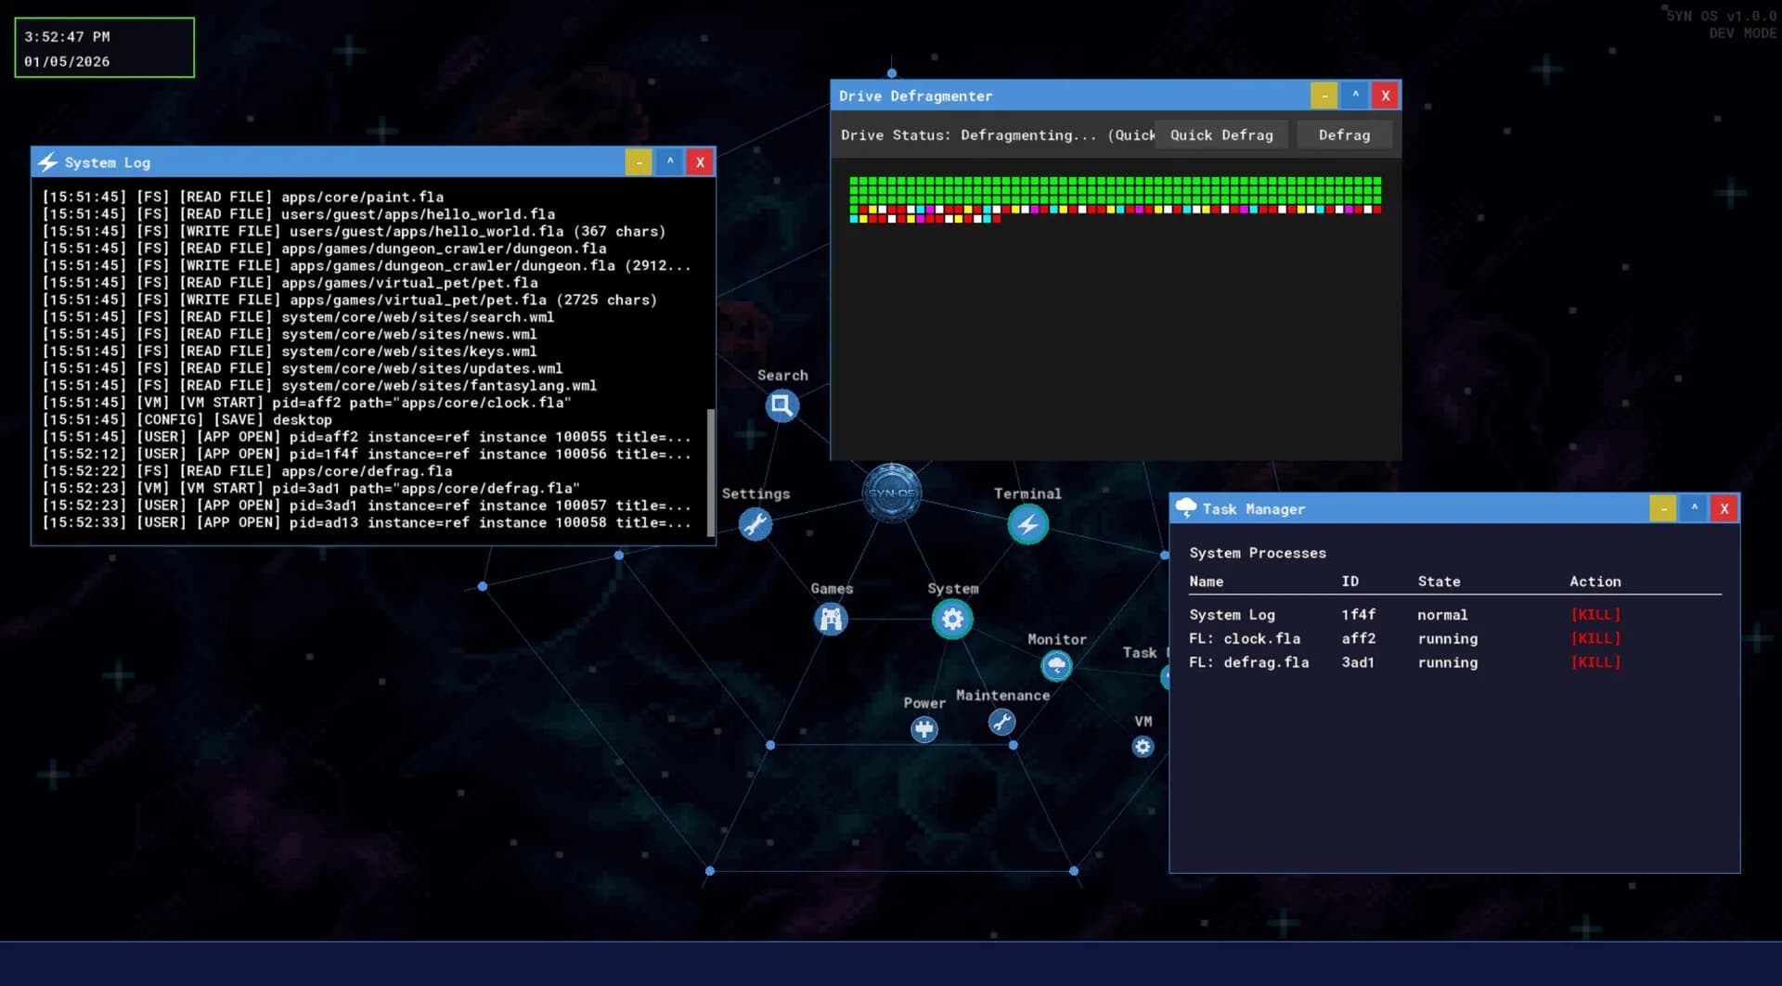Image resolution: width=1782 pixels, height=986 pixels.
Task: Click the 'normal' state cell
Action: (1442, 615)
